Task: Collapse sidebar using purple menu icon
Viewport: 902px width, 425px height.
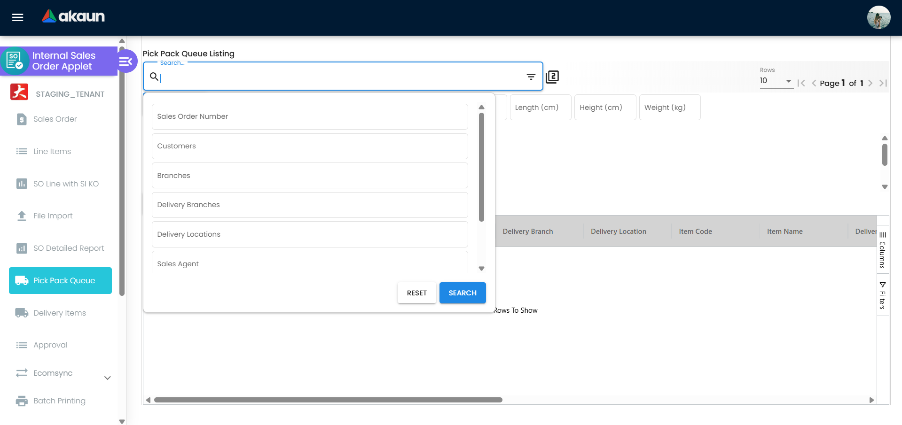Action: (126, 61)
